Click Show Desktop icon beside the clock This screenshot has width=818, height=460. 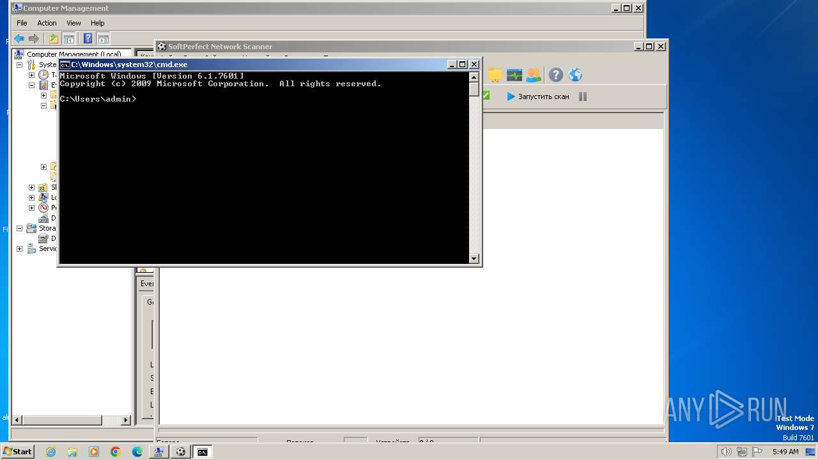coord(810,452)
